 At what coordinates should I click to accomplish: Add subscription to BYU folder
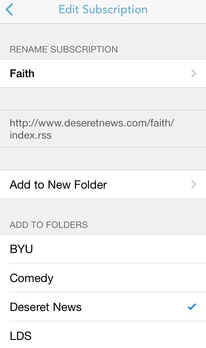[103, 249]
